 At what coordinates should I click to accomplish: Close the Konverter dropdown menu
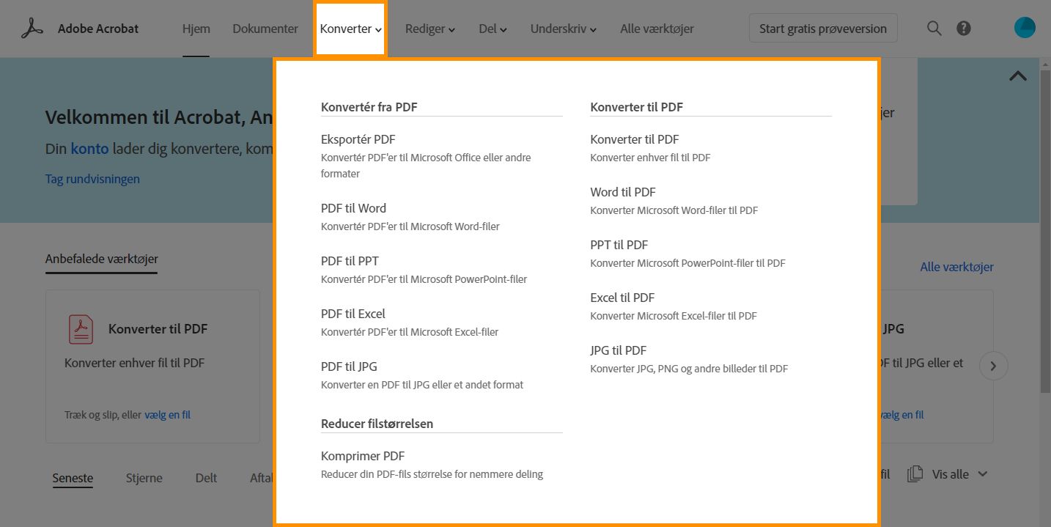point(350,29)
